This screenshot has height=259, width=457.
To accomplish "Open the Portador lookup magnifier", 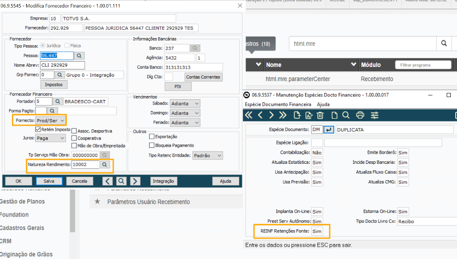I will 58,101.
